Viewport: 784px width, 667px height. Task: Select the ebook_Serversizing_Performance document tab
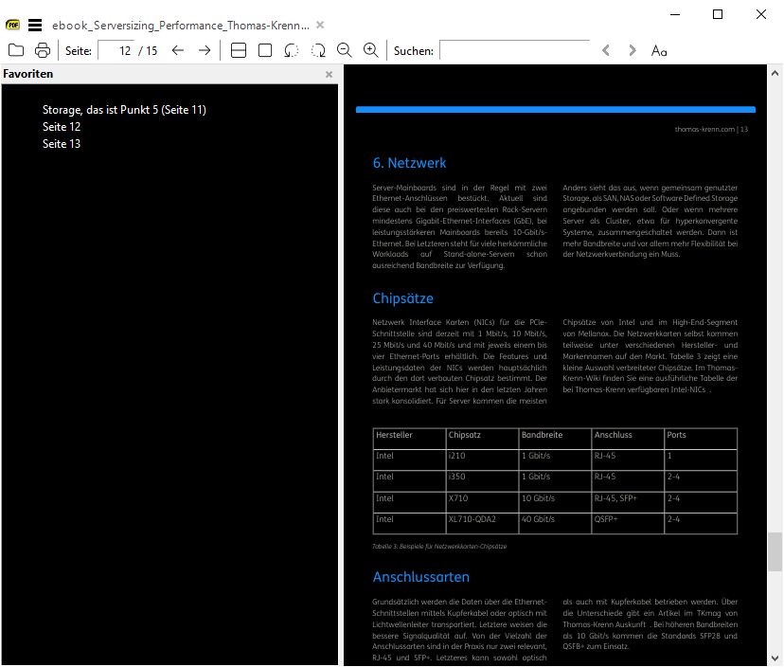pos(180,26)
